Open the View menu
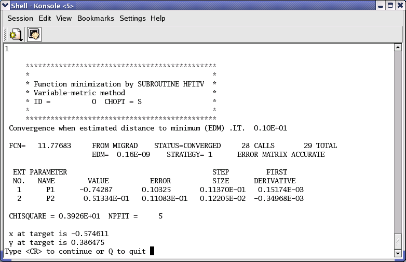The height and width of the screenshot is (262, 406). (x=64, y=18)
